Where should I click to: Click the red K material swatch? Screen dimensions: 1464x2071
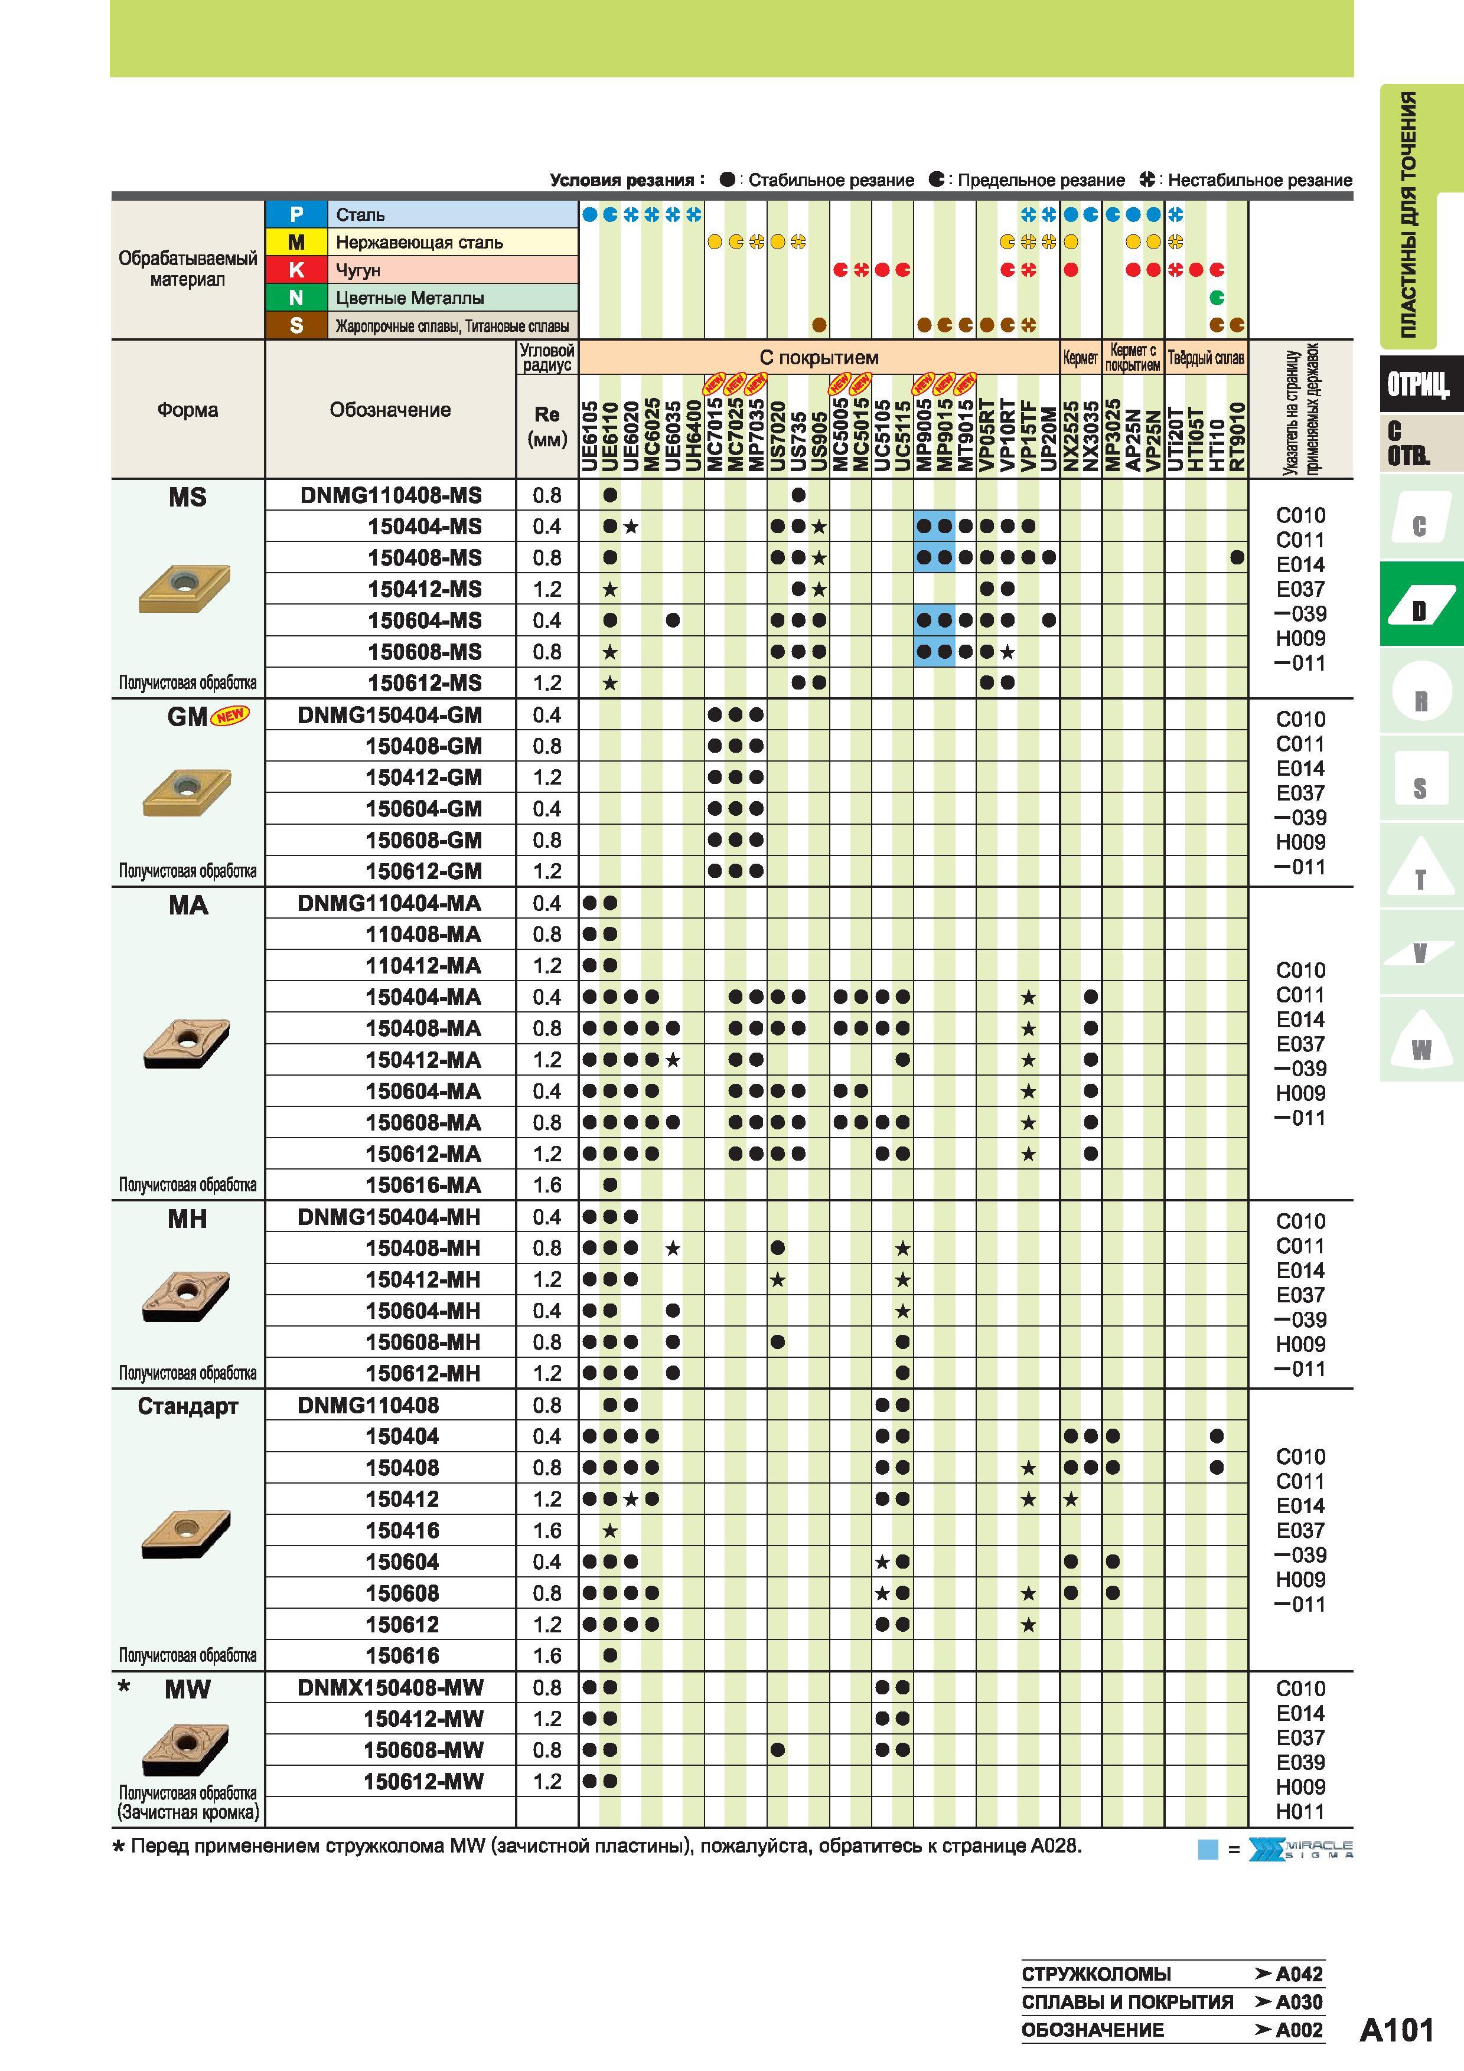pos(296,270)
